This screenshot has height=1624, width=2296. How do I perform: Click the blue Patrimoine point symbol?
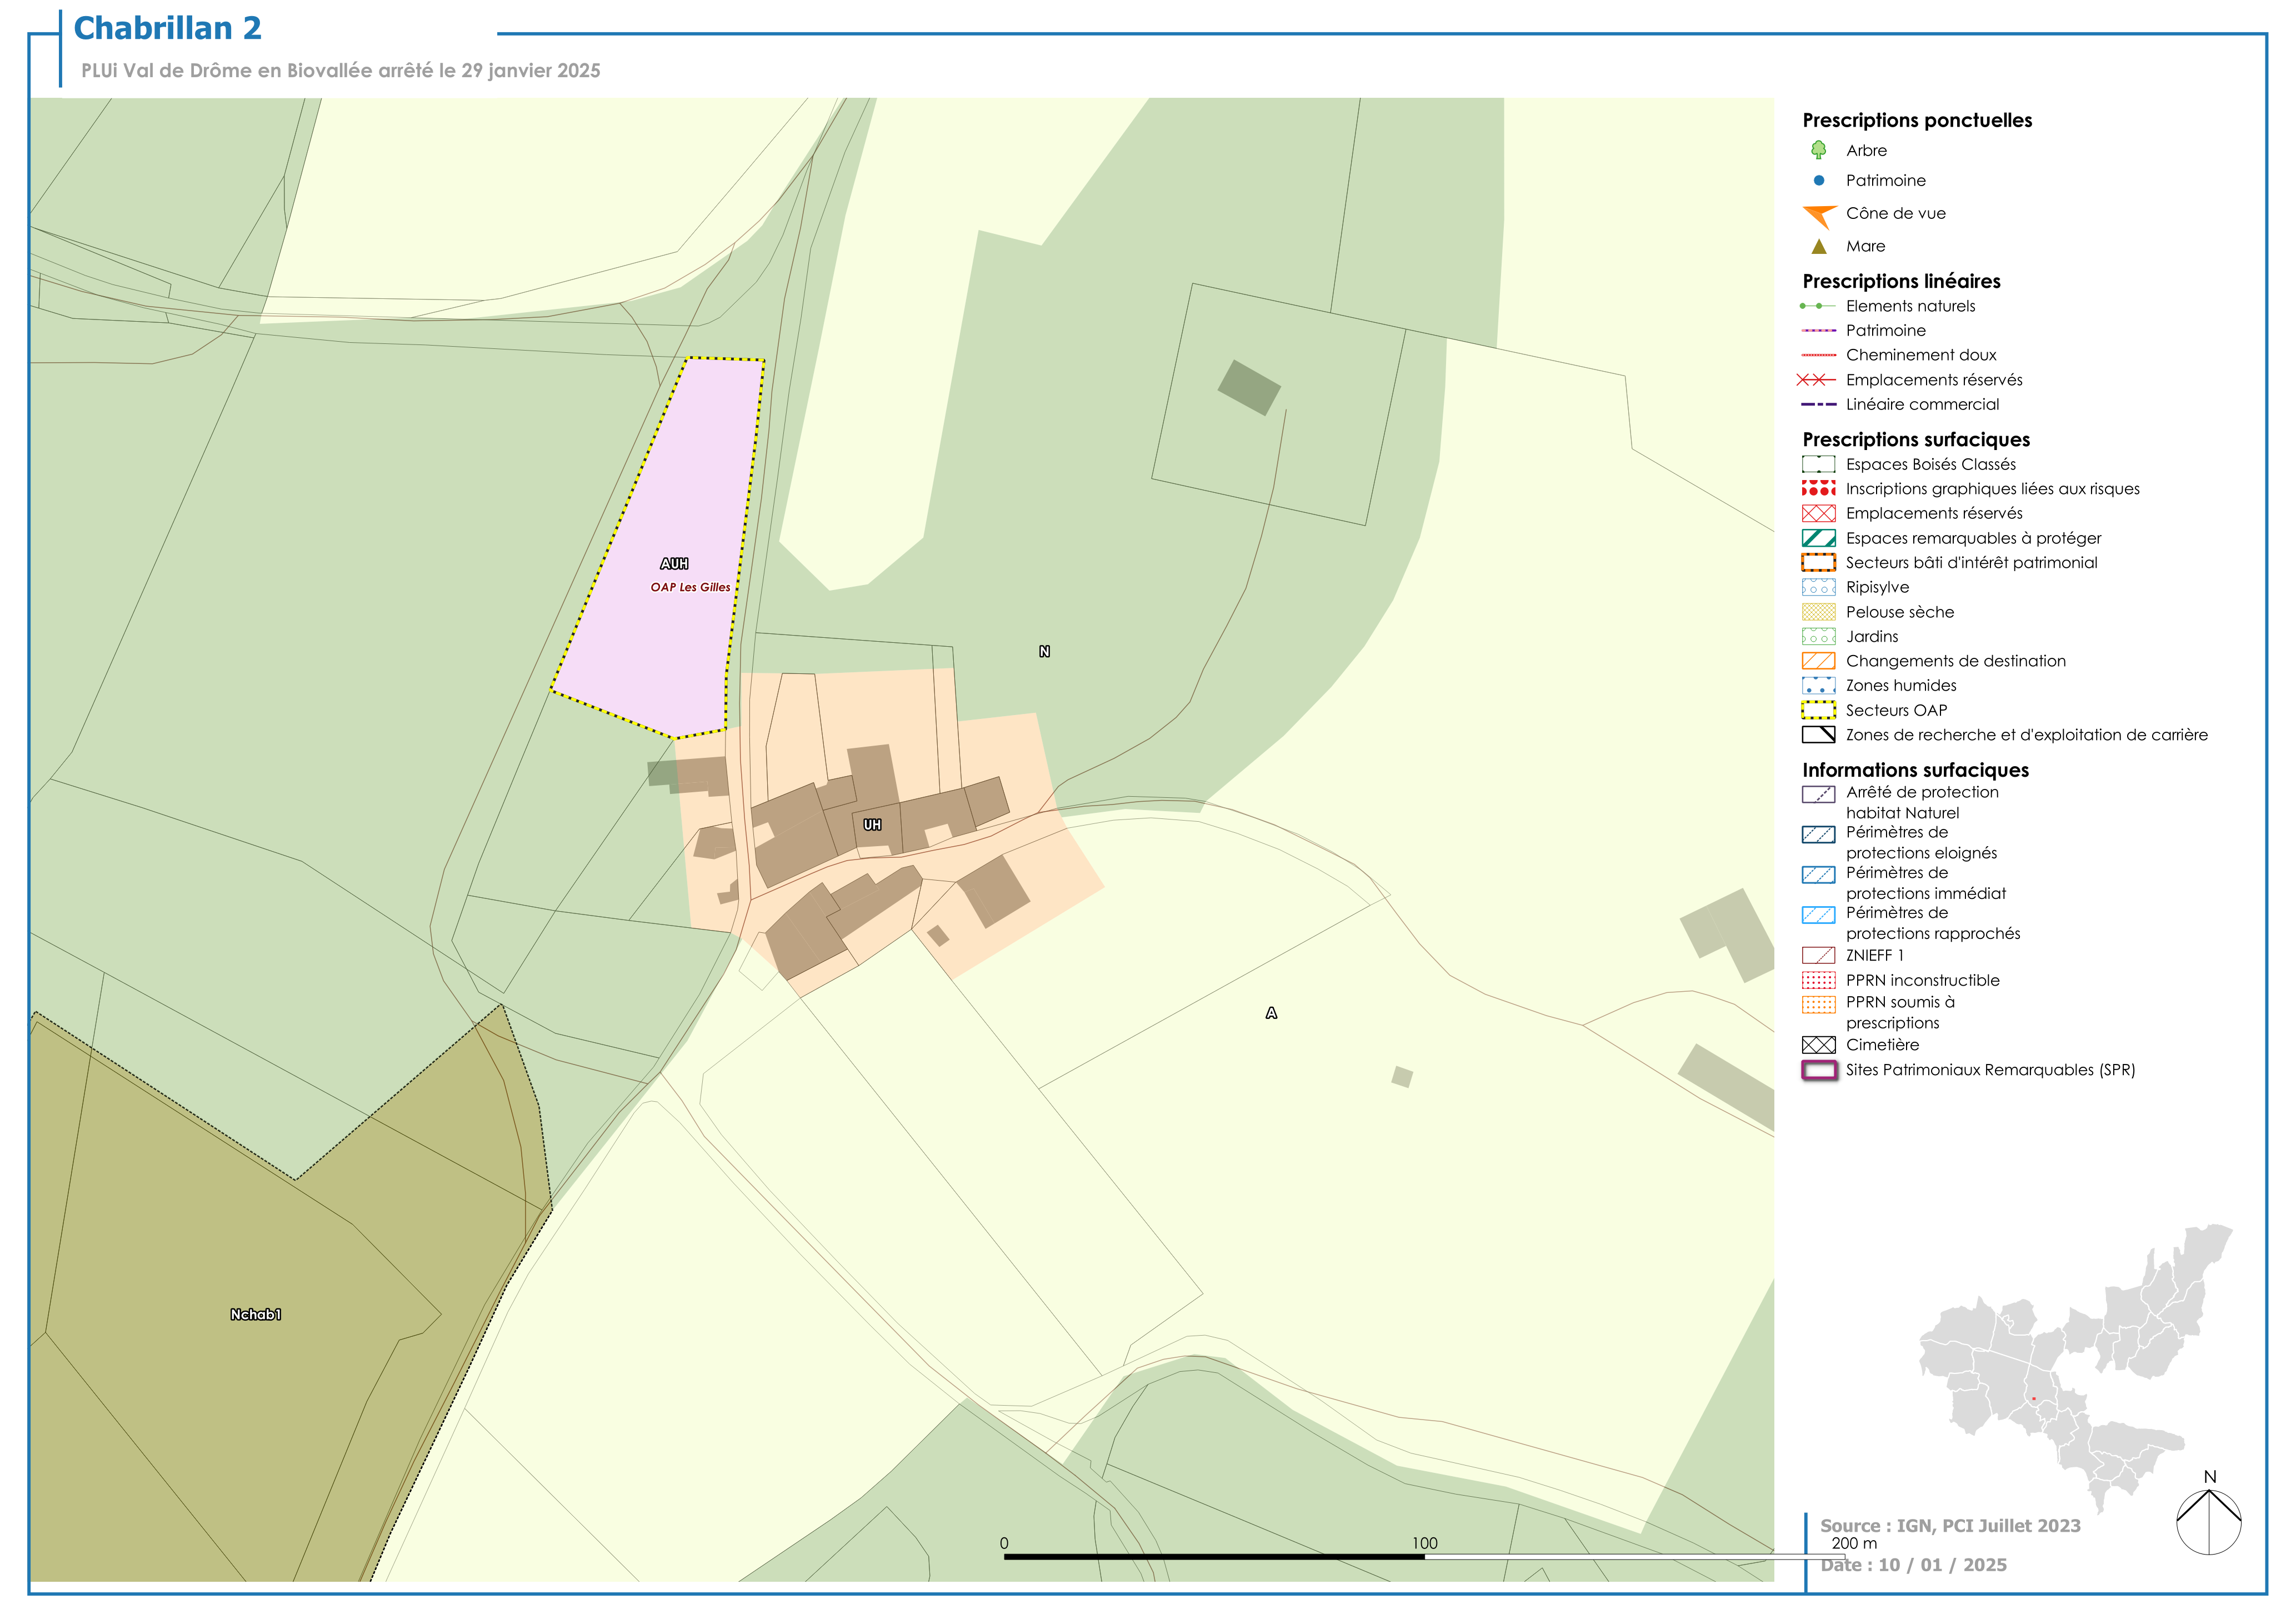[1818, 181]
